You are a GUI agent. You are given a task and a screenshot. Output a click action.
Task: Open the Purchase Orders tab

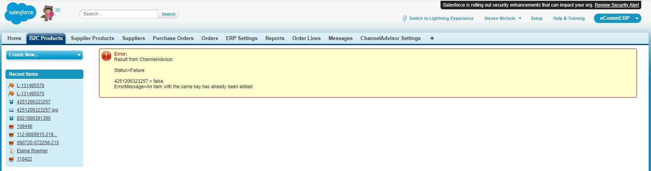point(173,38)
